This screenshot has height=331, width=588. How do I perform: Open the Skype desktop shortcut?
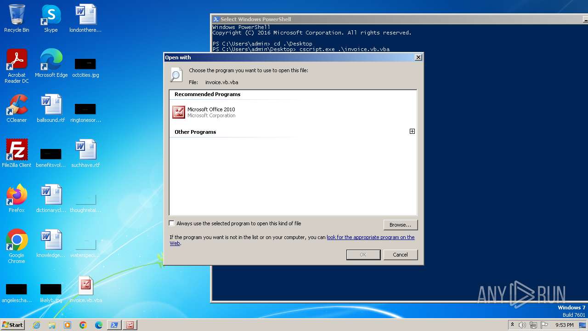(51, 18)
